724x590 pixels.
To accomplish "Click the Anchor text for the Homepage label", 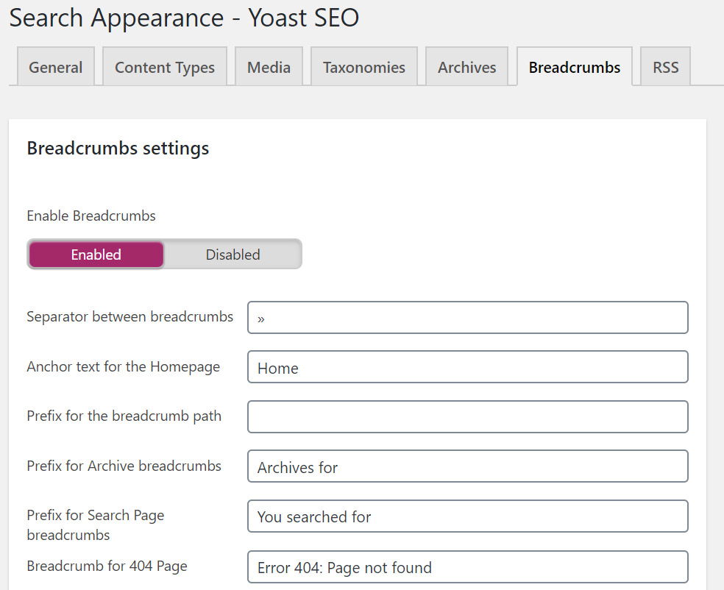I will [x=124, y=367].
